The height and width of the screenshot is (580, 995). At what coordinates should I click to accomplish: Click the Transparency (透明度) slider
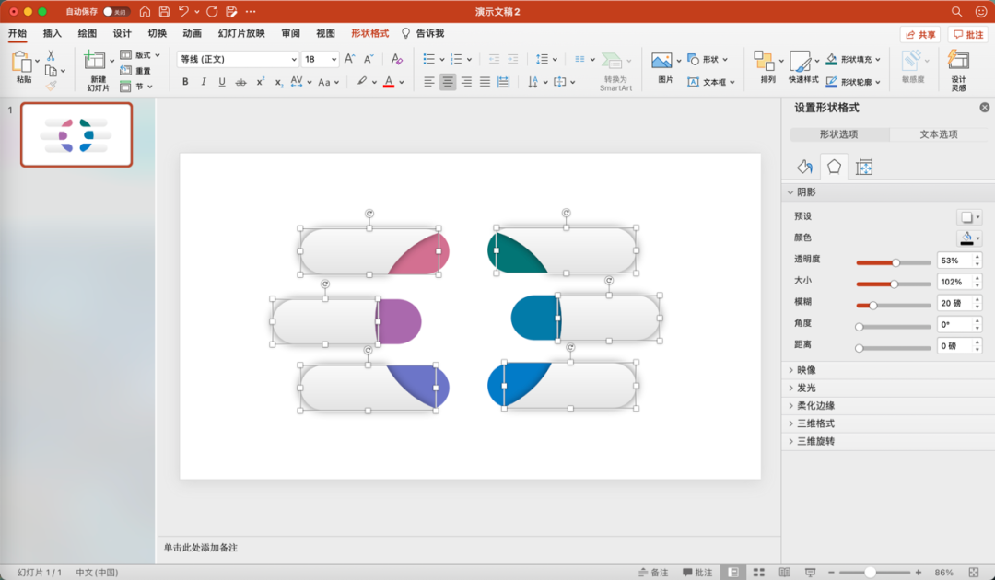(895, 262)
